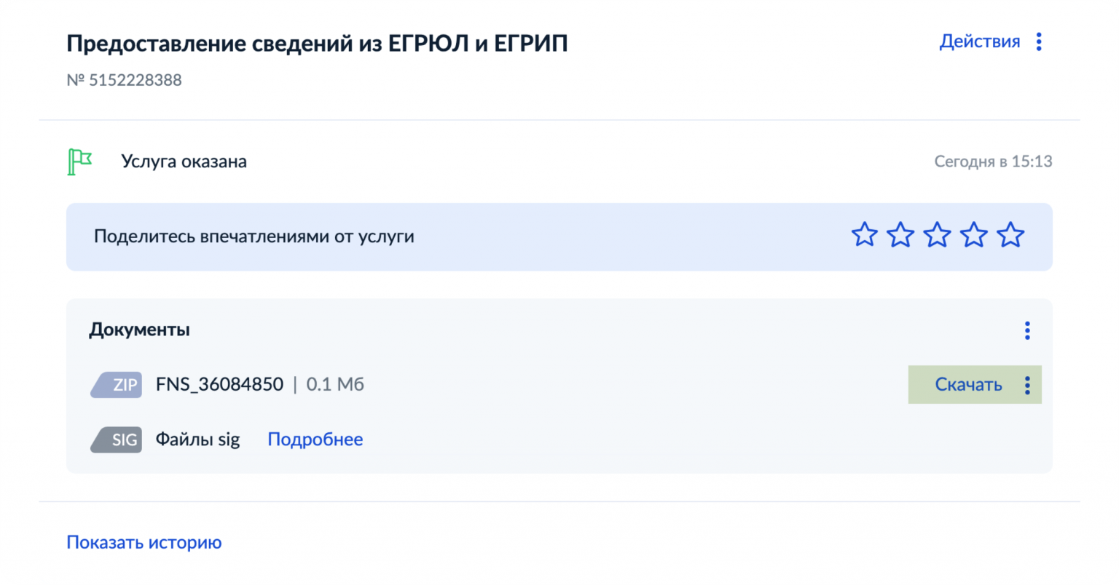This screenshot has height=585, width=1119.
Task: Expand the history with Показать историю
Action: tap(144, 542)
